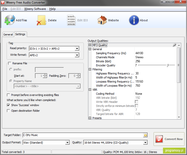
Task: Decrease the Padding Zero value
Action: (78, 77)
